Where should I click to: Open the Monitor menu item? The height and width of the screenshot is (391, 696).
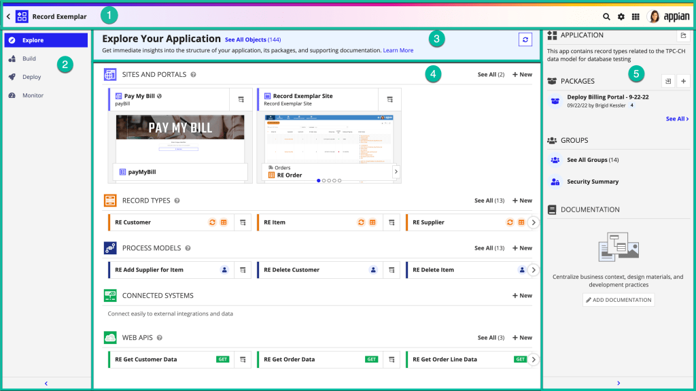coord(33,96)
